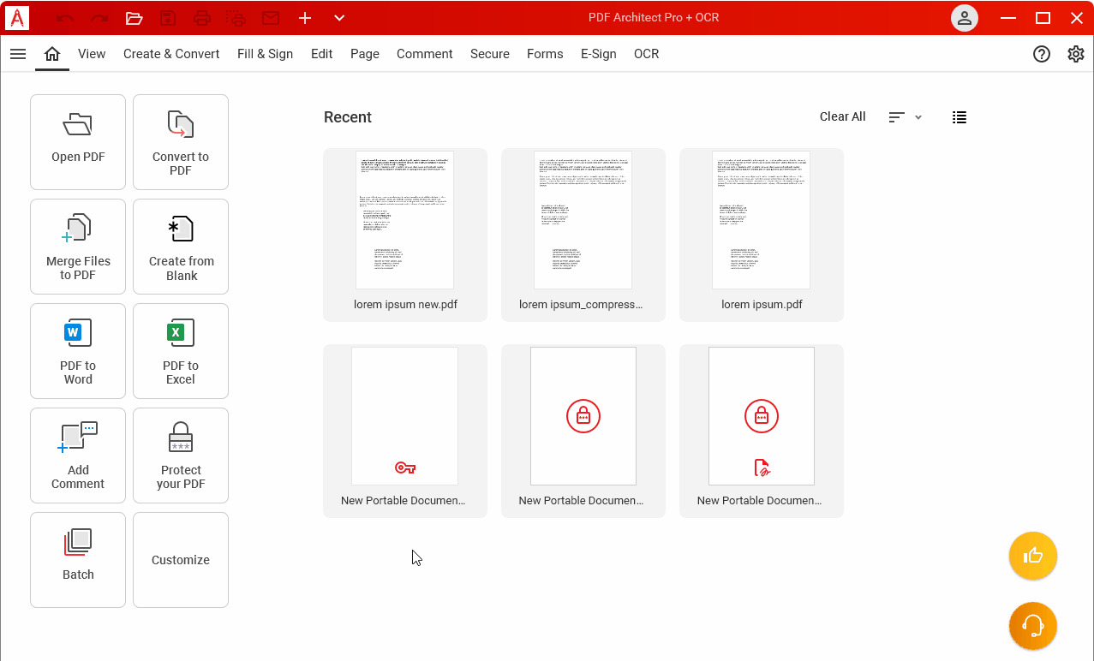Open the hamburger menu
Screen dimensions: 1094x661
pyautogui.click(x=18, y=54)
